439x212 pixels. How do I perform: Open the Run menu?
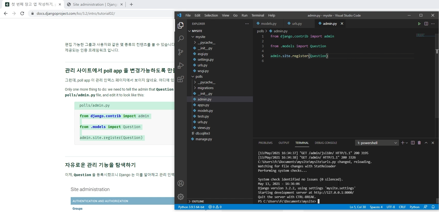[x=244, y=15]
